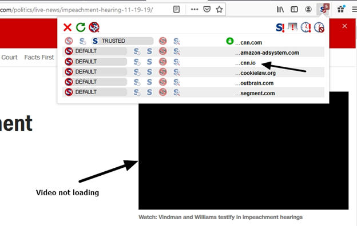The height and width of the screenshot is (226, 357).
Task: Revoke temporary permissions clock icon
Action: 319,27
